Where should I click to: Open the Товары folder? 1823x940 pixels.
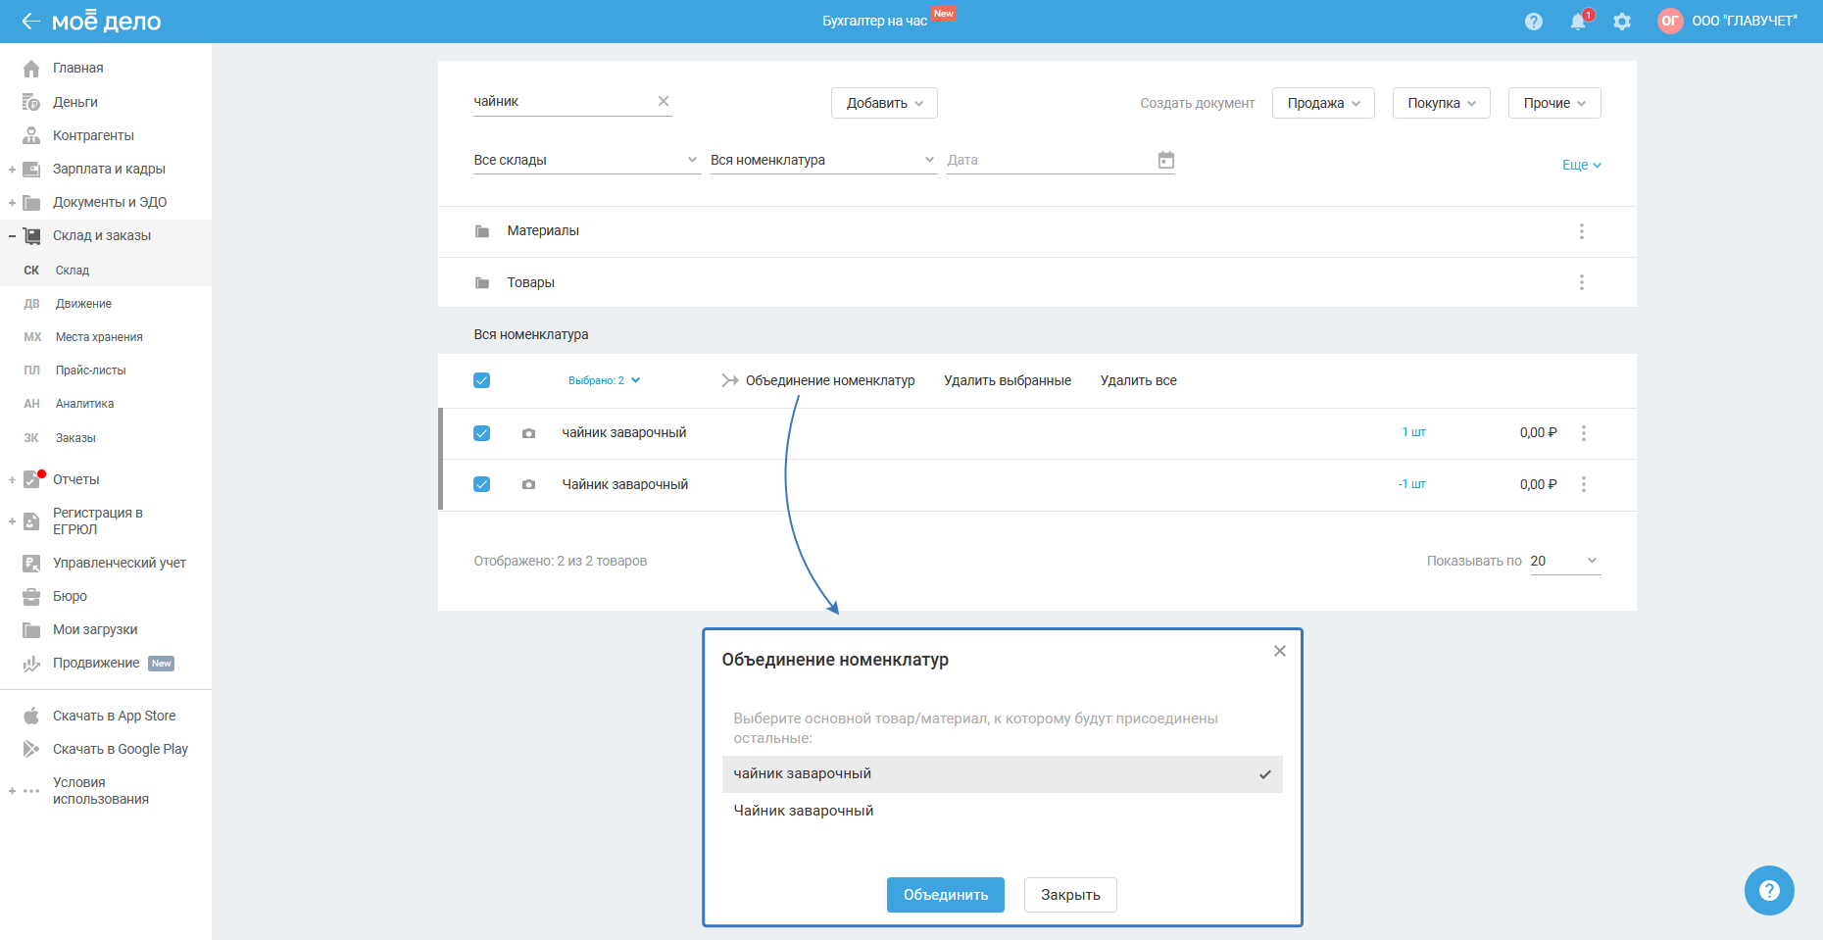[530, 282]
